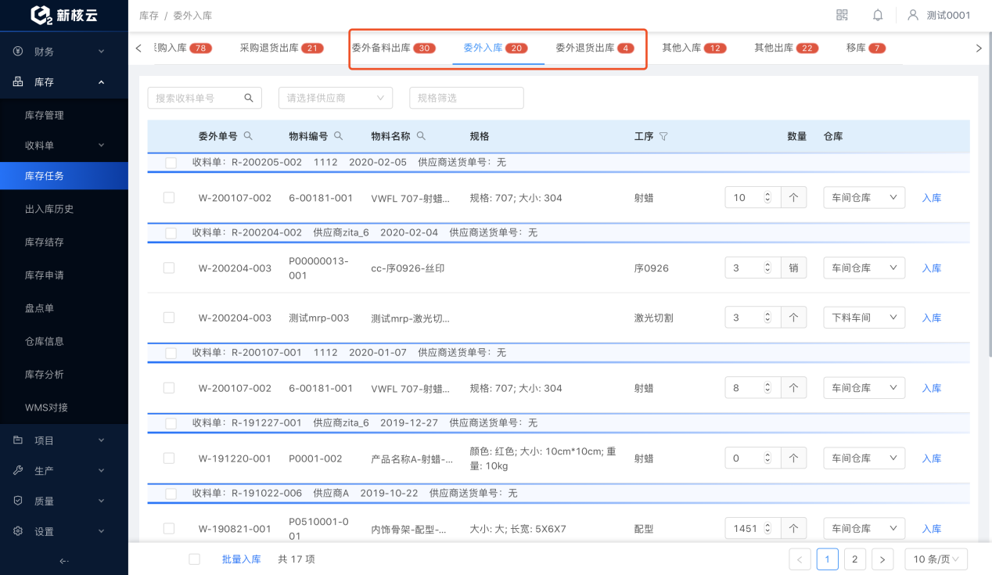Click the search icon beside 物料名称 header
The image size is (992, 575).
point(421,135)
